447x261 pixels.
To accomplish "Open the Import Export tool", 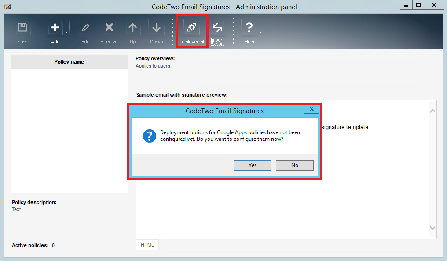I will pos(217,27).
